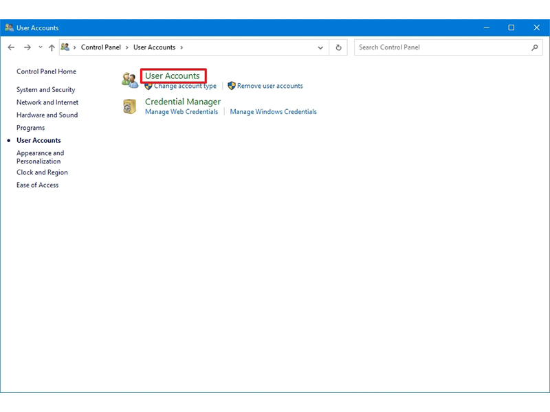Open Appearance and Personalization category

coord(40,157)
